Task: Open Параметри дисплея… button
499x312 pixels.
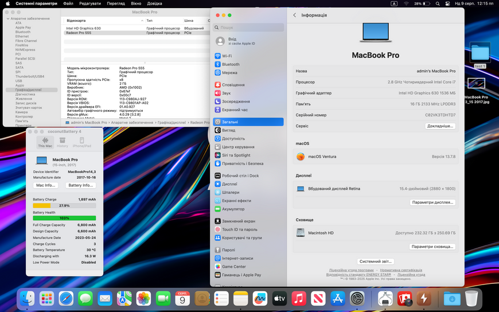Action: click(432, 202)
